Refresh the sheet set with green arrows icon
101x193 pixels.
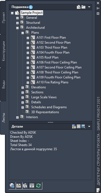(x=38, y=186)
